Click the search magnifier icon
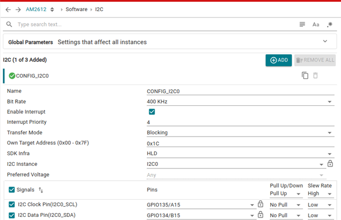Image resolution: width=341 pixels, height=220 pixels. [x=9, y=24]
